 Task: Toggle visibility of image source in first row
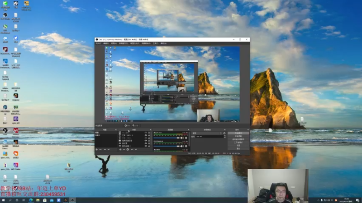point(146,133)
